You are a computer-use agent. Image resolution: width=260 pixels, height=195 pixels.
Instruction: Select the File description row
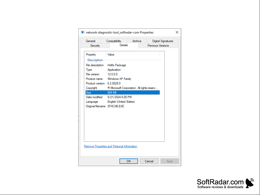click(123, 65)
